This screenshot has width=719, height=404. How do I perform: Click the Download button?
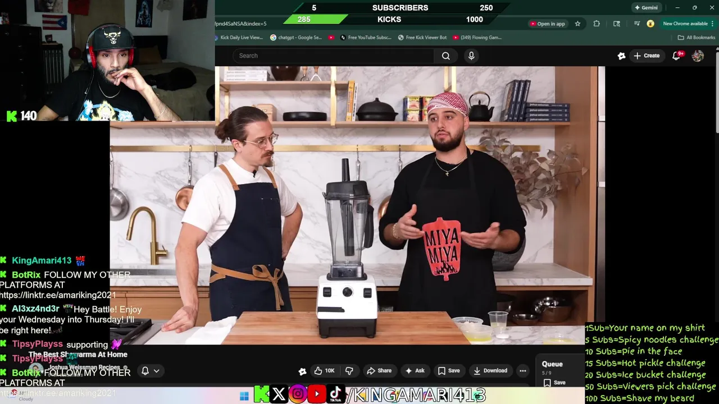[490, 371]
